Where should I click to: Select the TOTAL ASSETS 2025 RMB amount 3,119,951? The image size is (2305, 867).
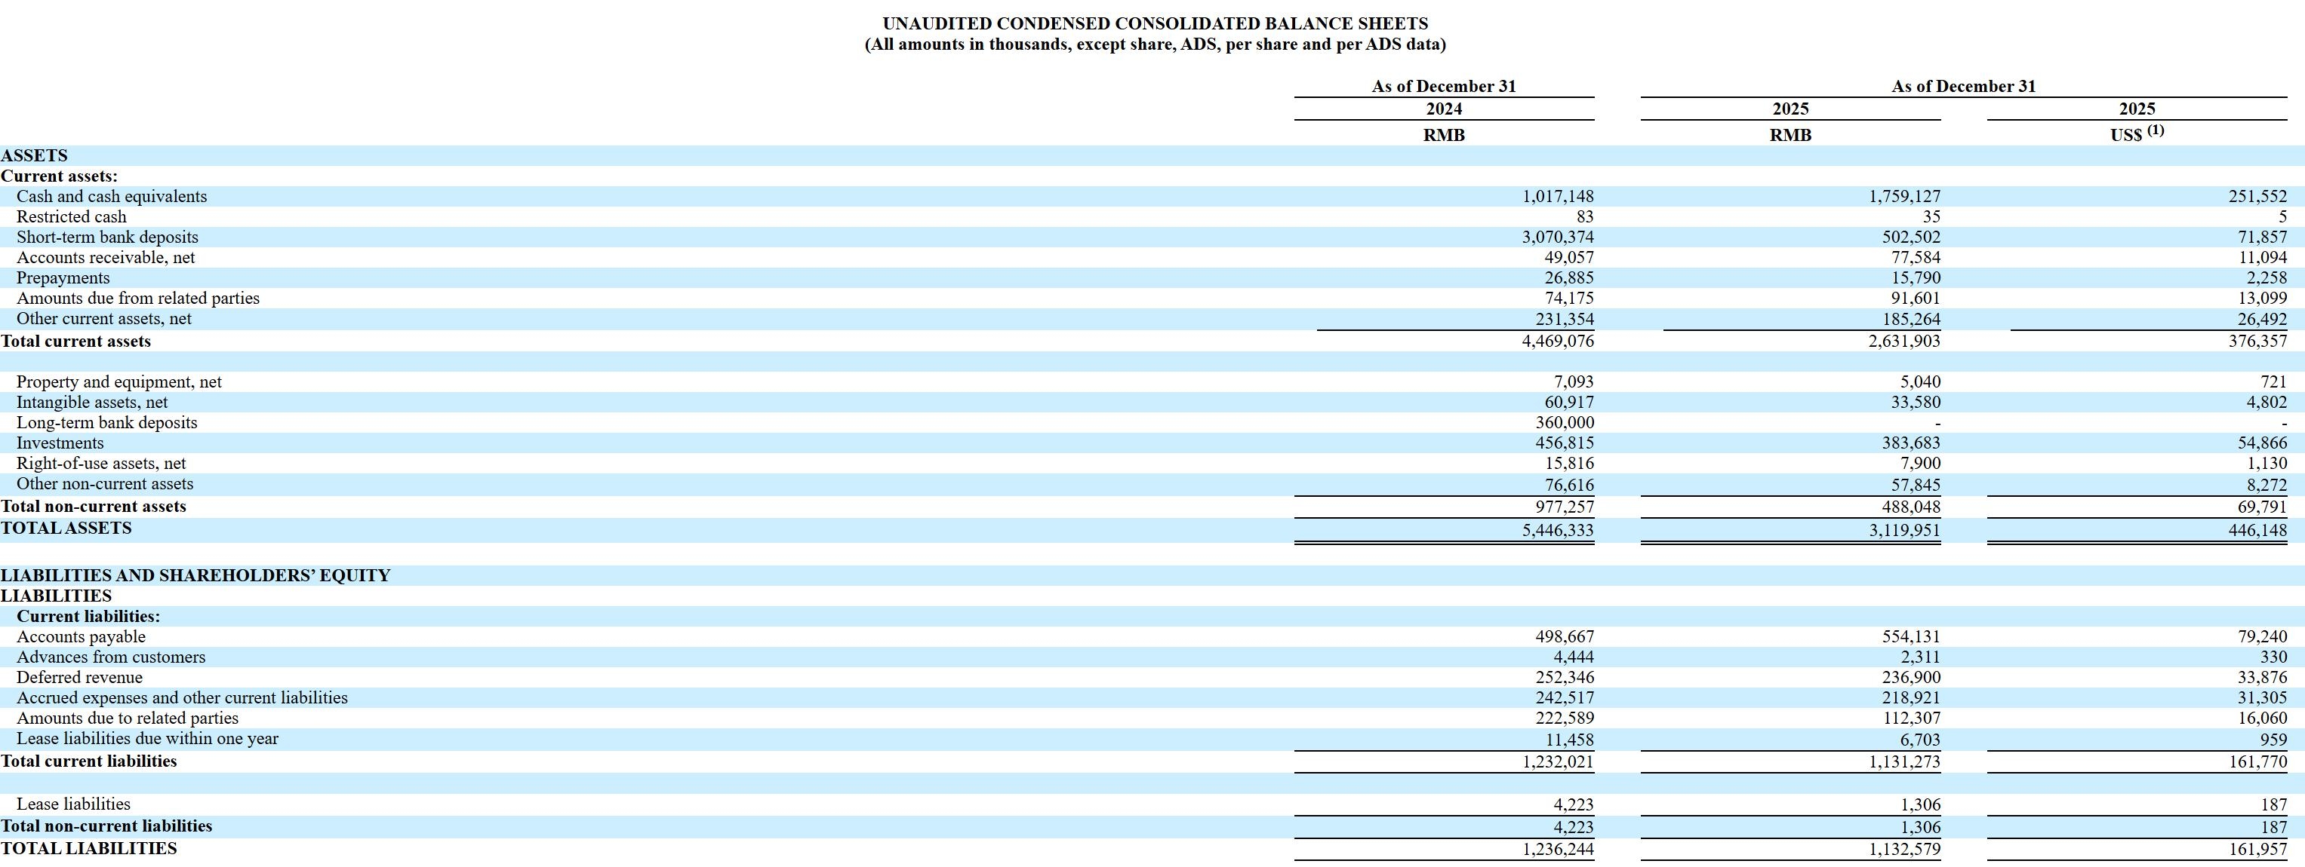(1903, 531)
